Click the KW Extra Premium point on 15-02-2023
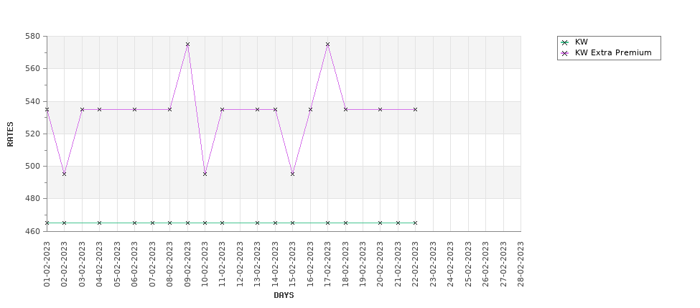Screen dimensions: 700x308 tap(292, 174)
